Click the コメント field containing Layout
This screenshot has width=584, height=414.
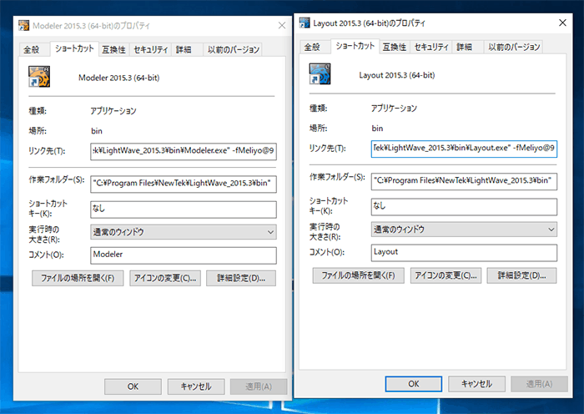click(x=464, y=253)
